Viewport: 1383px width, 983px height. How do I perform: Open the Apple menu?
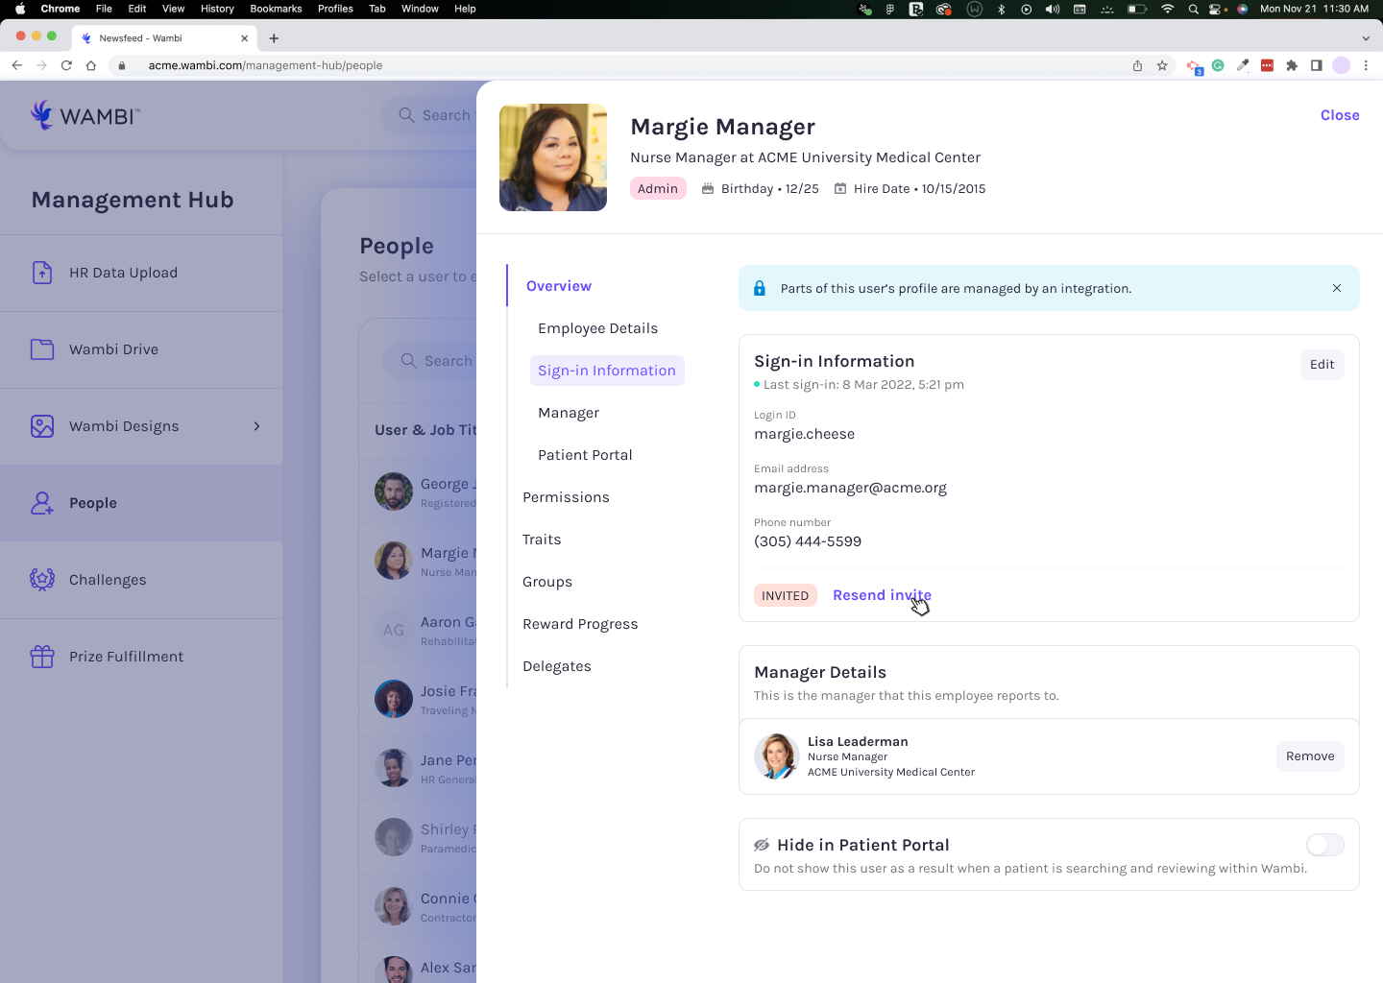click(20, 9)
